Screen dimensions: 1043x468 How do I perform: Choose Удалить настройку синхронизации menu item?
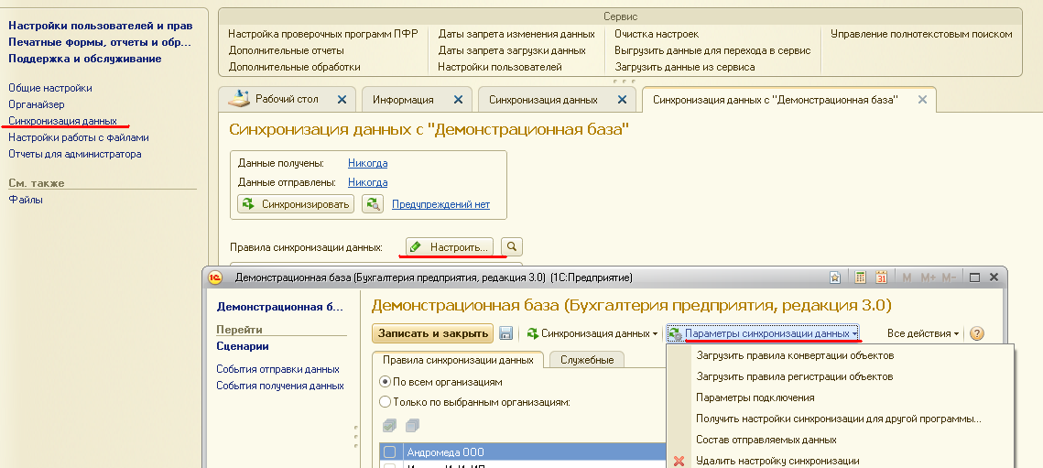click(x=777, y=461)
